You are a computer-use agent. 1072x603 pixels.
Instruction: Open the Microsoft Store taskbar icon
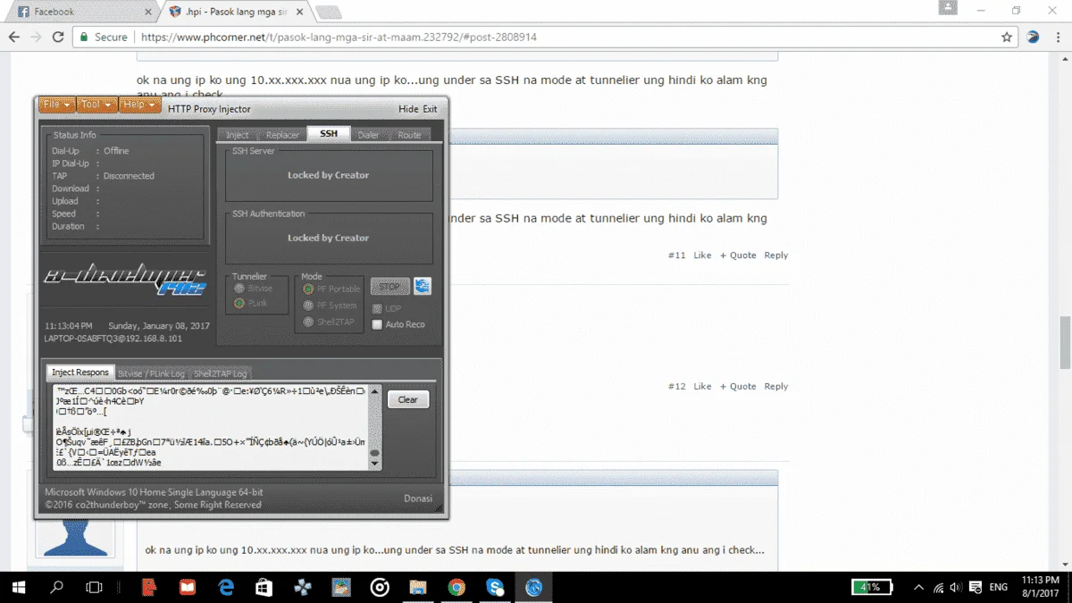click(x=264, y=587)
